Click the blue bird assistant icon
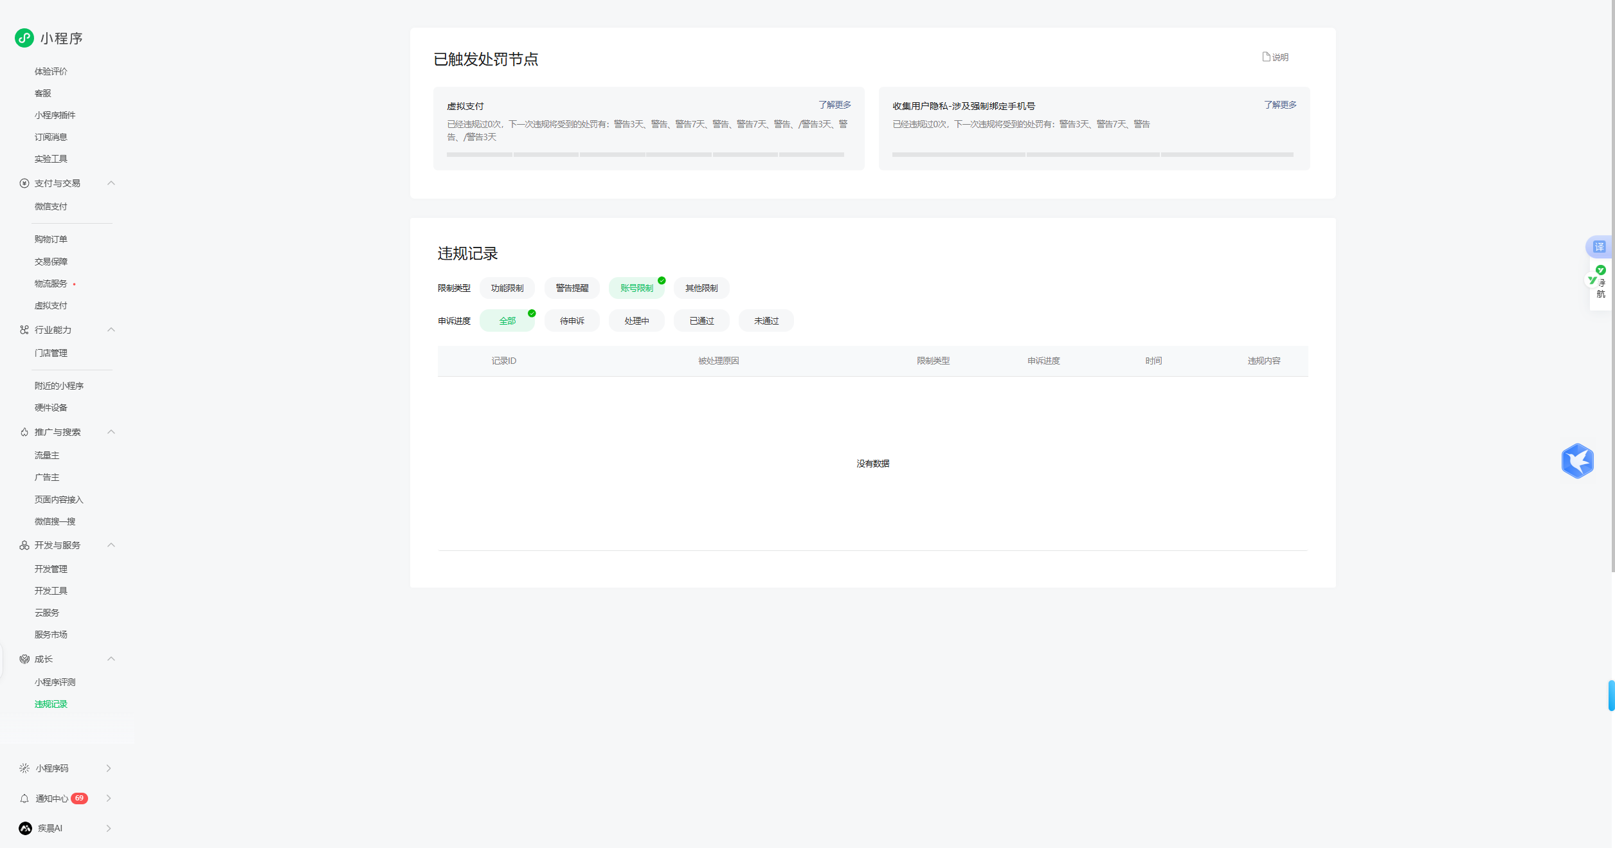 (1577, 461)
